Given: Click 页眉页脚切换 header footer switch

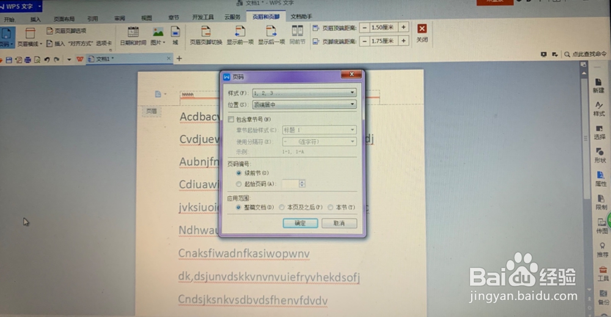Looking at the screenshot, I should pos(206,35).
